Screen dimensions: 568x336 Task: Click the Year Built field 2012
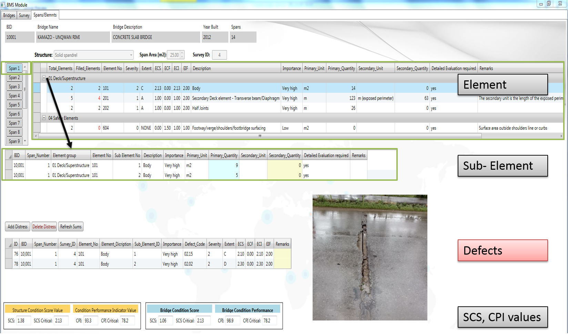click(x=215, y=37)
